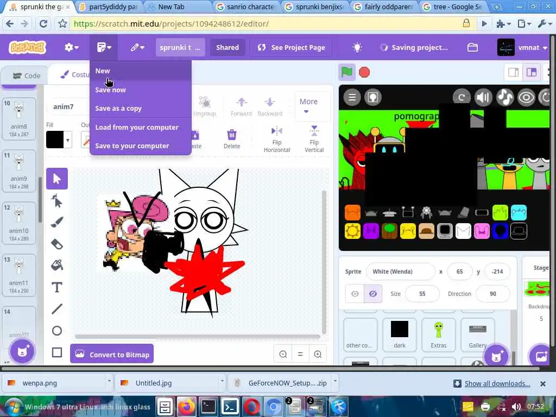Toggle the File menu dropdown

(x=104, y=47)
